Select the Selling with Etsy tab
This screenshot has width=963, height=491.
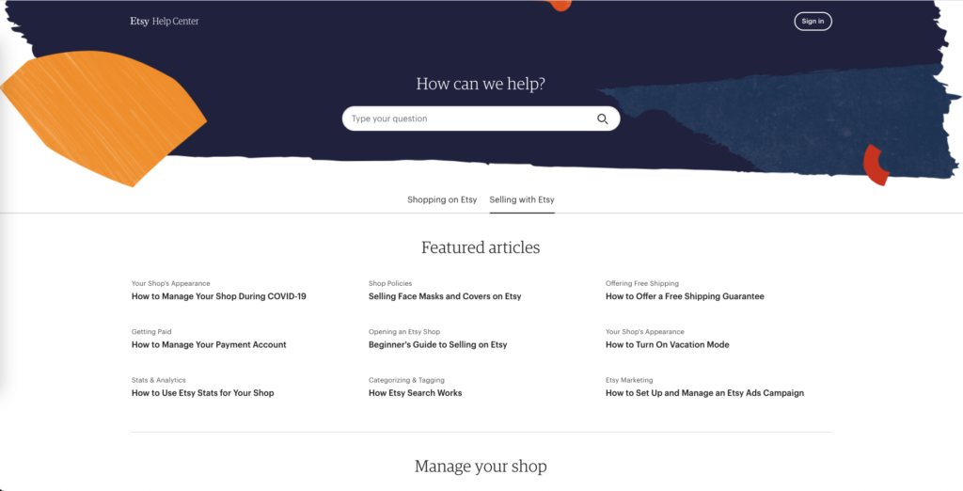(522, 199)
